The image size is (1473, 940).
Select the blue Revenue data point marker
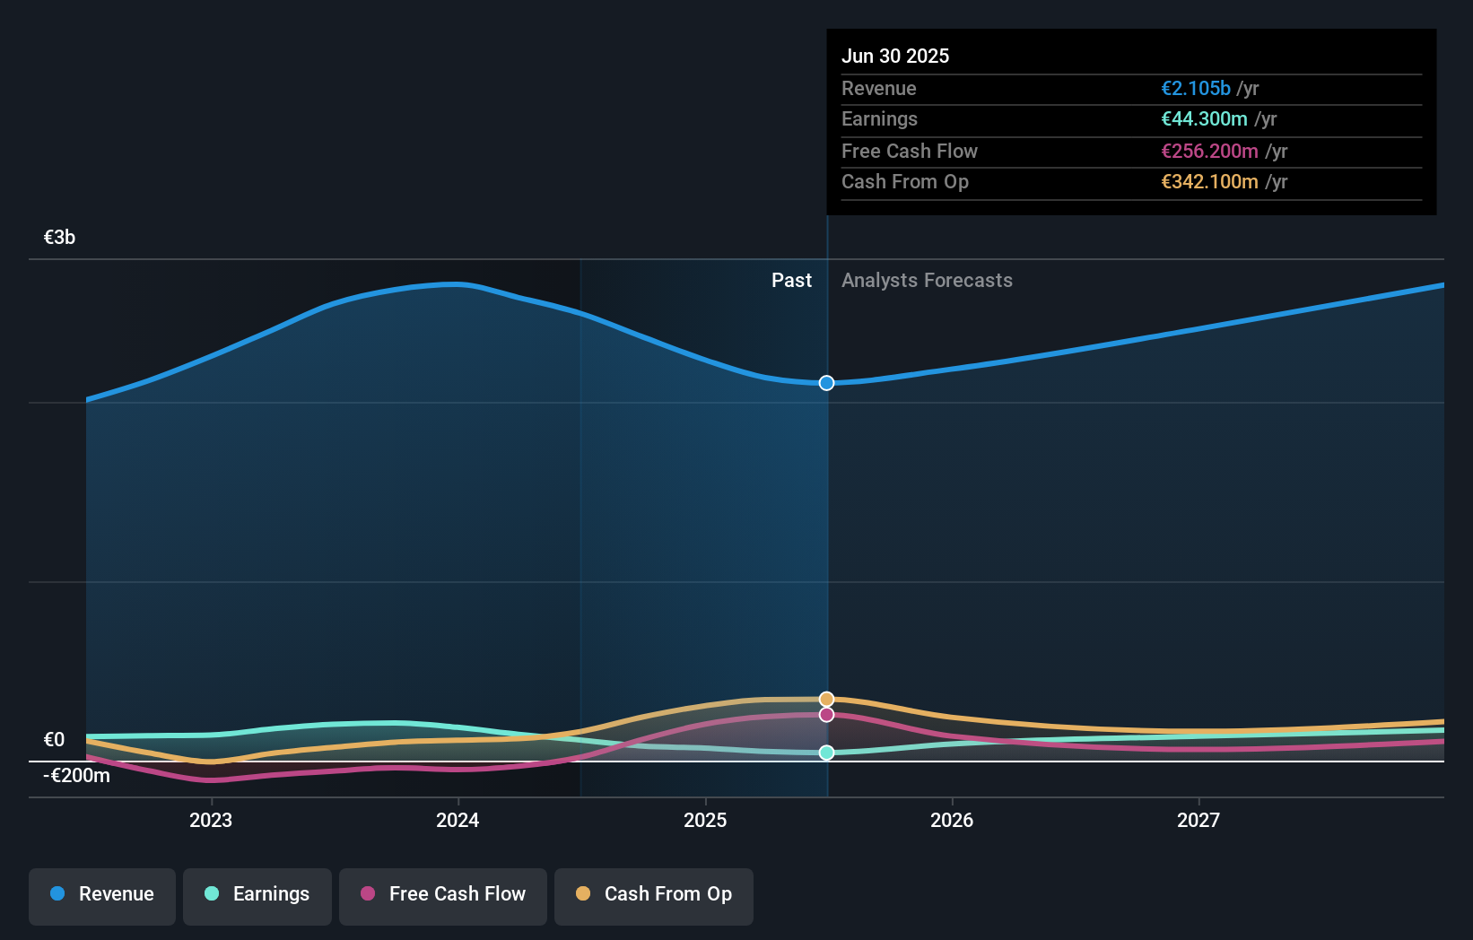[825, 383]
